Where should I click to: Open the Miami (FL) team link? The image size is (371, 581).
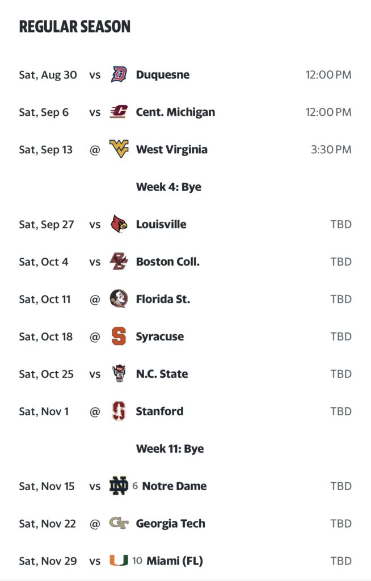point(175,561)
